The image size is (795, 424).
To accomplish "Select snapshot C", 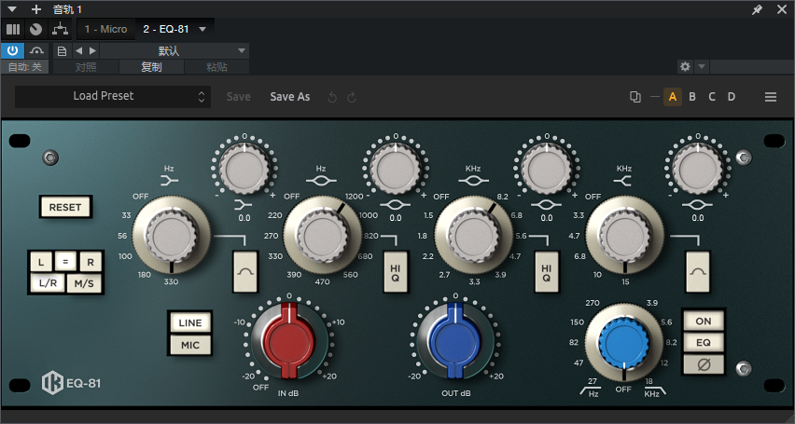I will point(712,97).
